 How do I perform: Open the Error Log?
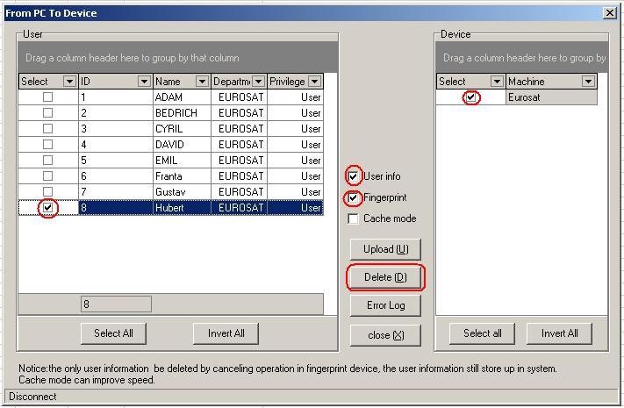click(x=385, y=305)
